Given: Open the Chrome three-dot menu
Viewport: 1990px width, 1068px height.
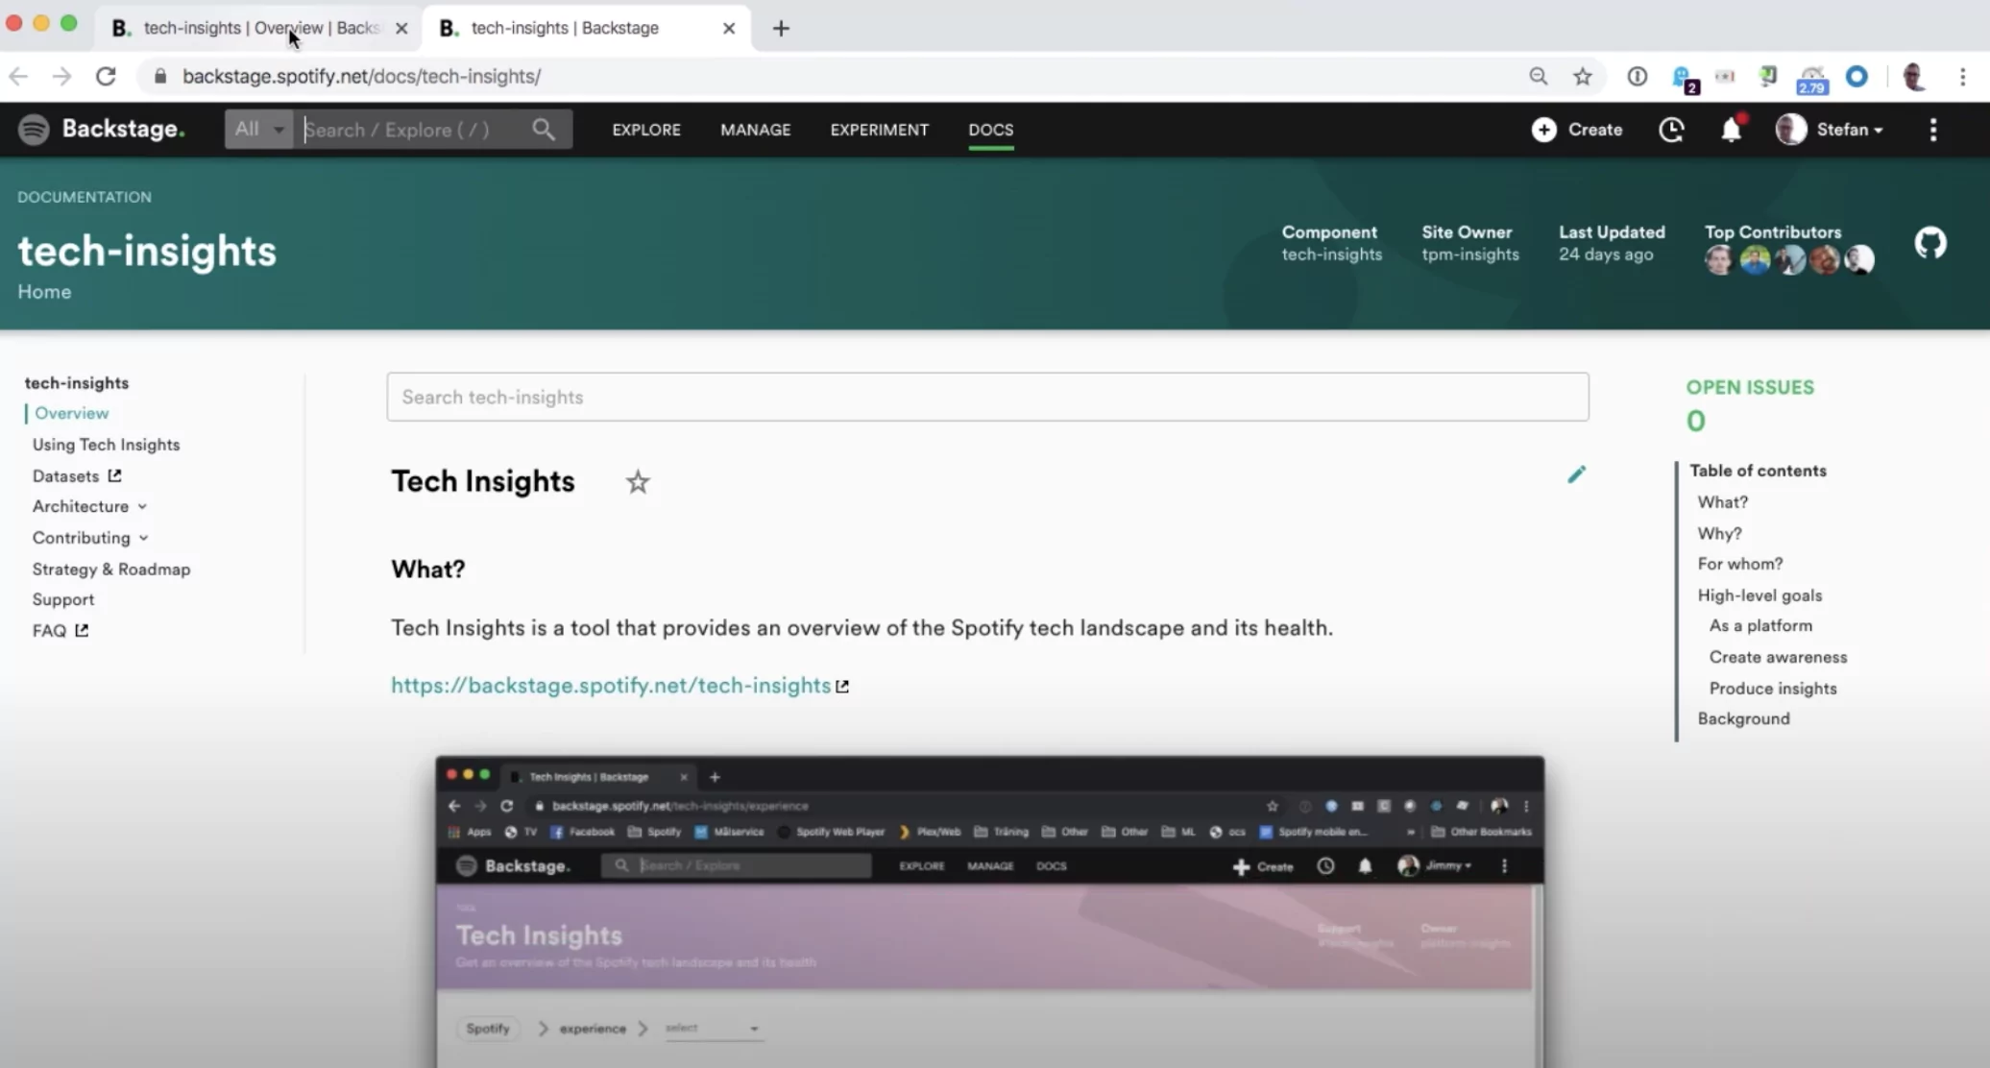Looking at the screenshot, I should pos(1962,76).
